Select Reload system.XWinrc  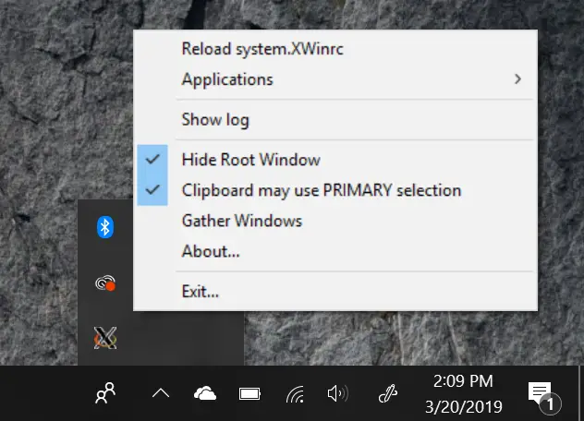click(335, 49)
